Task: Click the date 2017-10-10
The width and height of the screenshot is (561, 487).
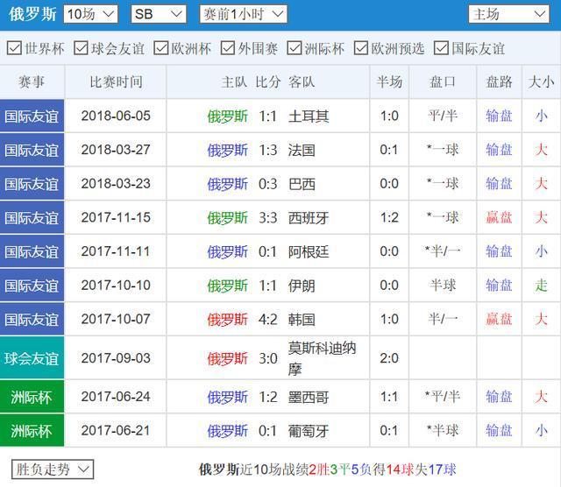Action: (x=116, y=286)
